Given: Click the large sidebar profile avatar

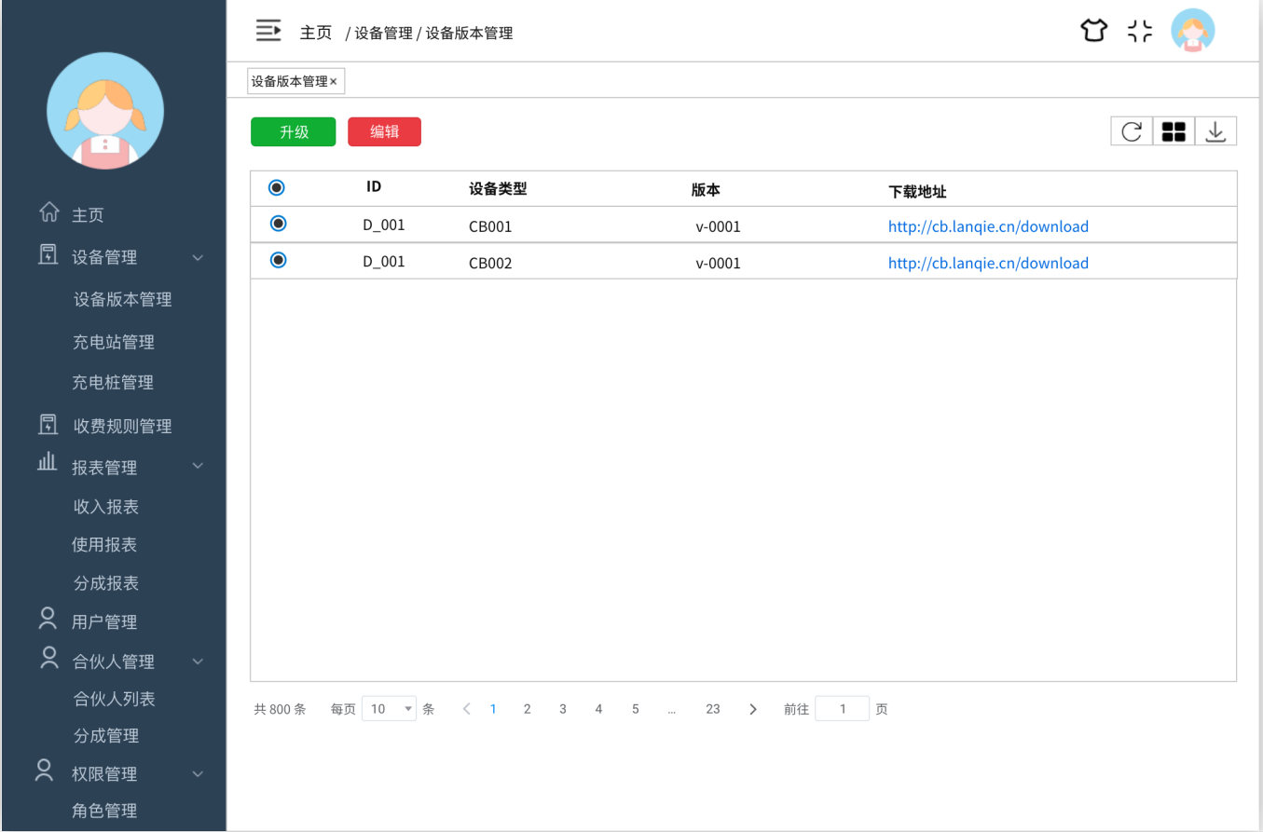Looking at the screenshot, I should (105, 110).
